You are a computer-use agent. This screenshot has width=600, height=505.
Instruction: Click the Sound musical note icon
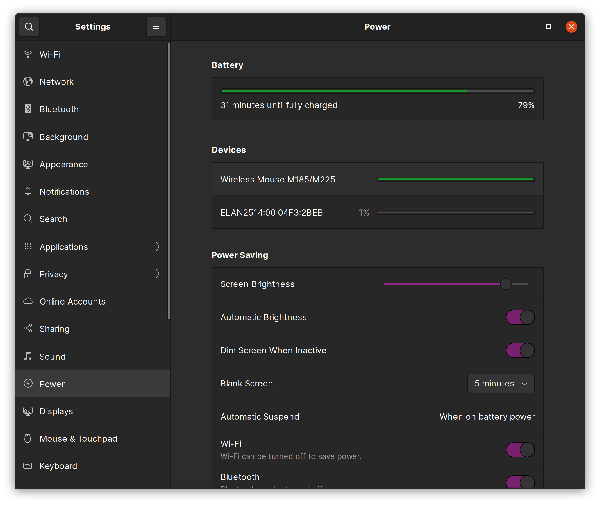28,357
